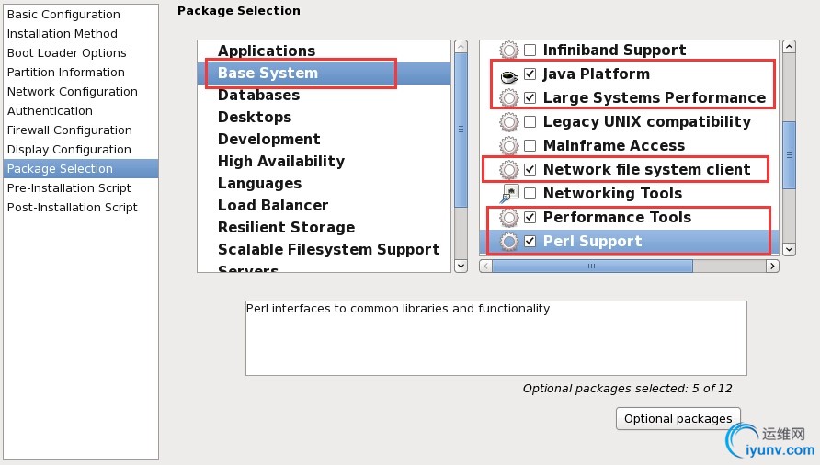
Task: Click the Mainframe Access gear icon
Action: tap(509, 146)
